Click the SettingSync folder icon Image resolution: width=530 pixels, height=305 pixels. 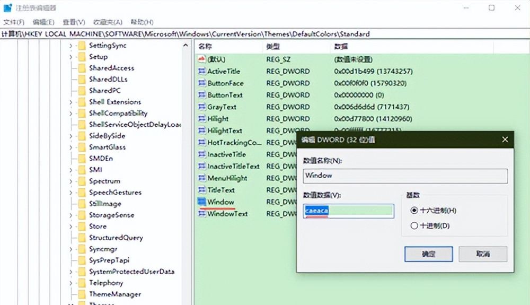point(82,45)
